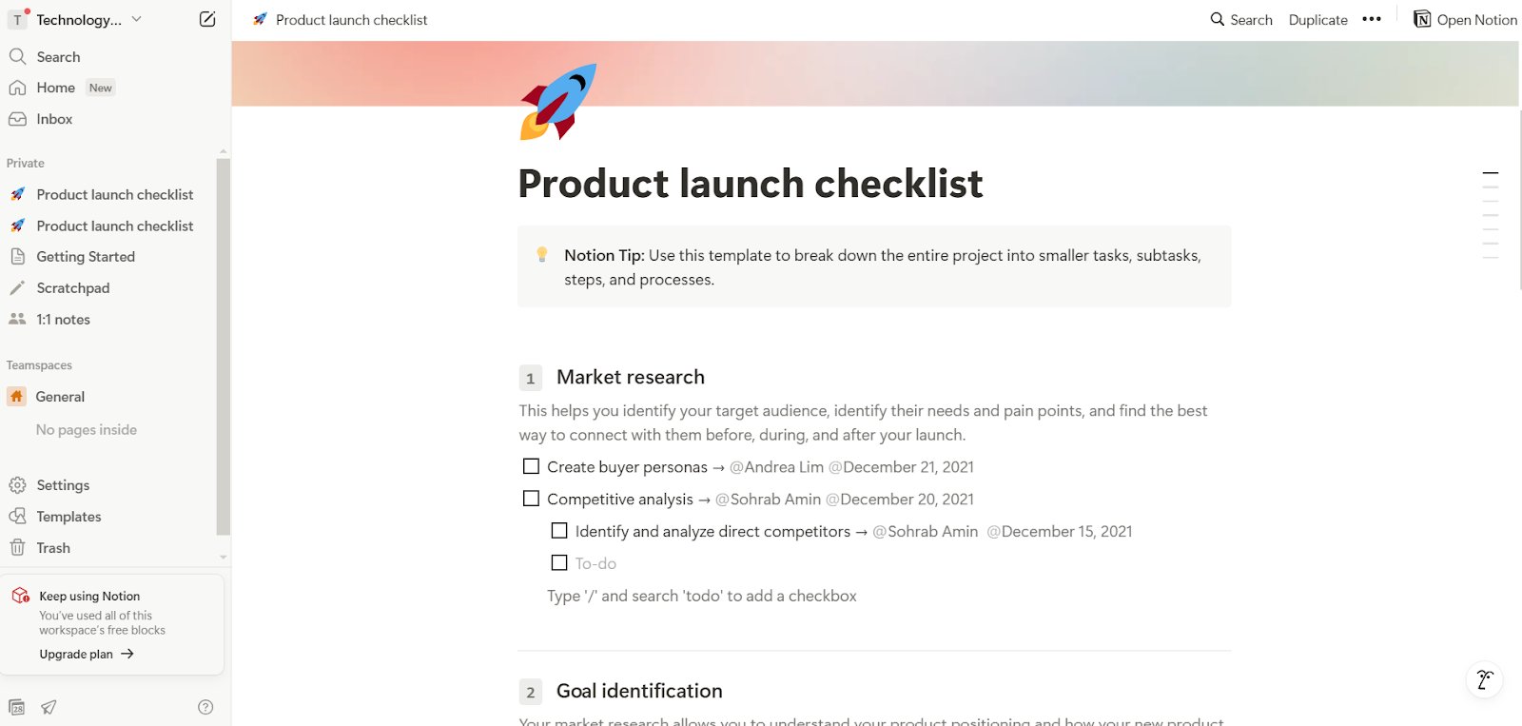Select Home in the sidebar
Viewport: 1522px width, 726px height.
(53, 87)
